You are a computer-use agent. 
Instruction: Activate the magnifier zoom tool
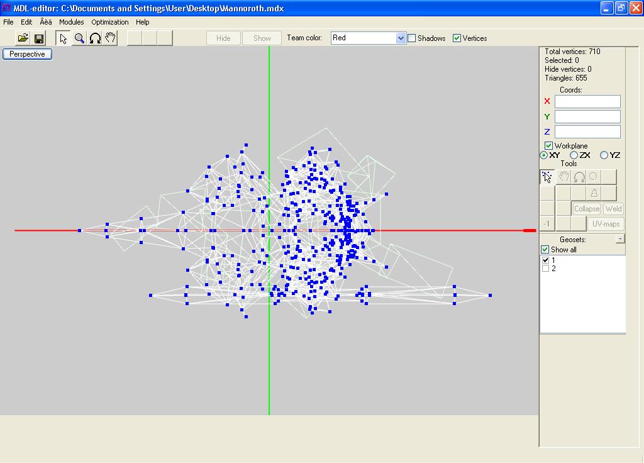[x=79, y=38]
